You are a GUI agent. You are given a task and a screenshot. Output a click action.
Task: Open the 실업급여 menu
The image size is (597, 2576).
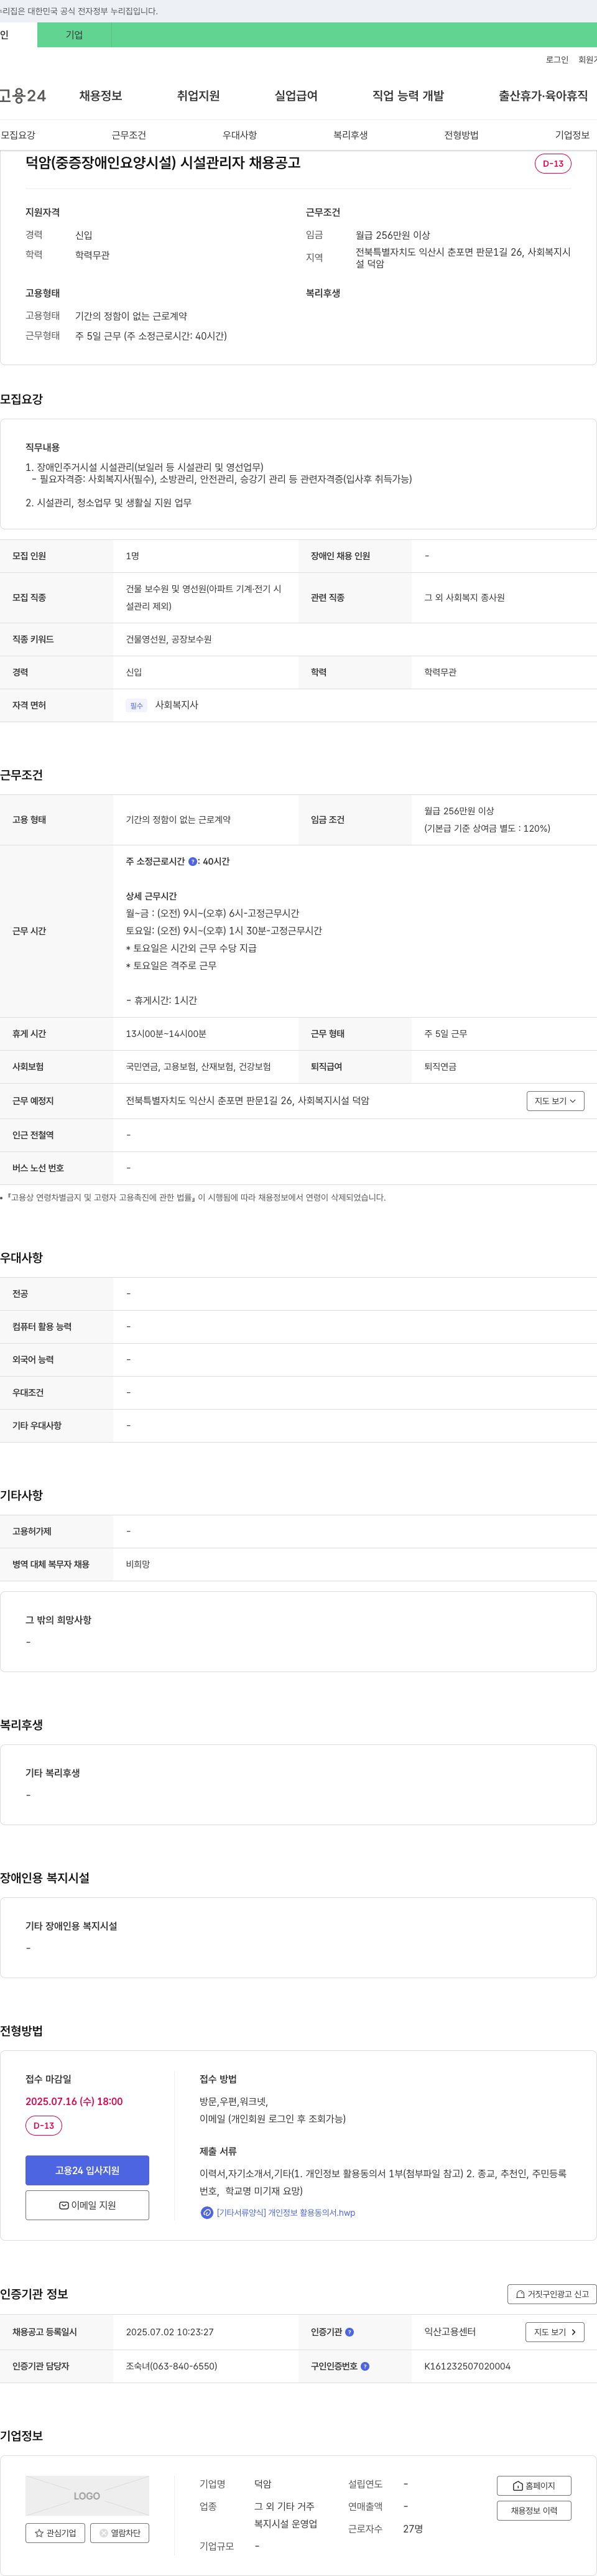pyautogui.click(x=296, y=96)
